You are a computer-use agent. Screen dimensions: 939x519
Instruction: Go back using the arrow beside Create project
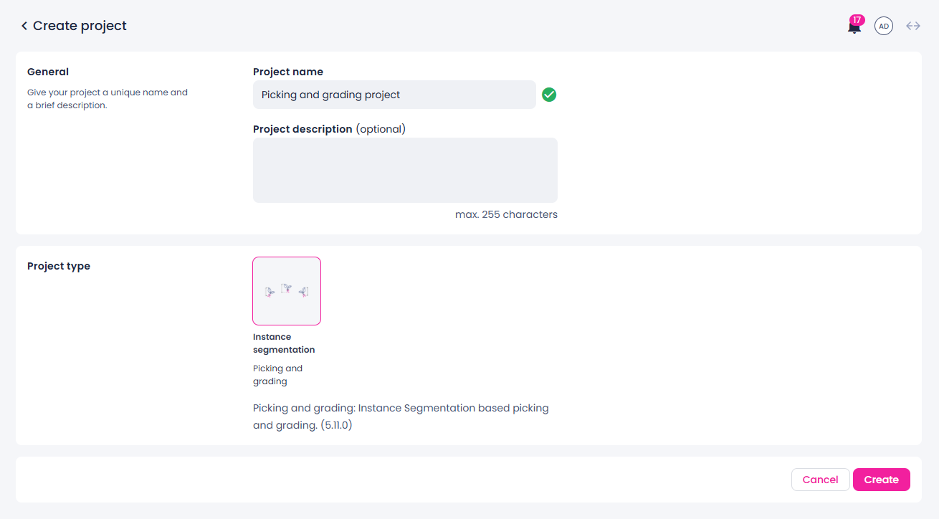24,26
